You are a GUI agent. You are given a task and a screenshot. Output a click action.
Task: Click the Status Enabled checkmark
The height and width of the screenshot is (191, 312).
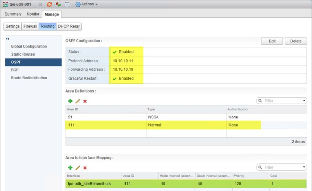tap(115, 52)
